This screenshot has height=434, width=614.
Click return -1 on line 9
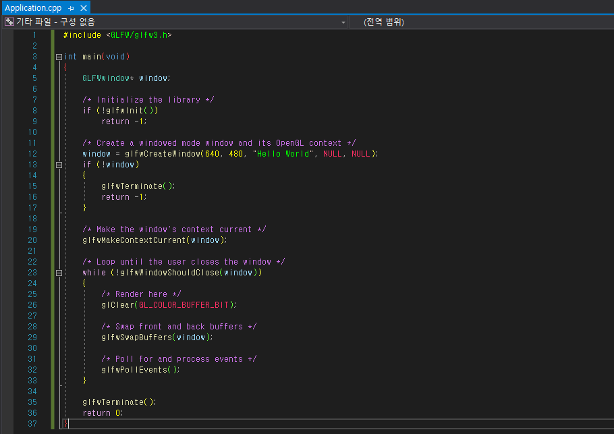tap(123, 121)
